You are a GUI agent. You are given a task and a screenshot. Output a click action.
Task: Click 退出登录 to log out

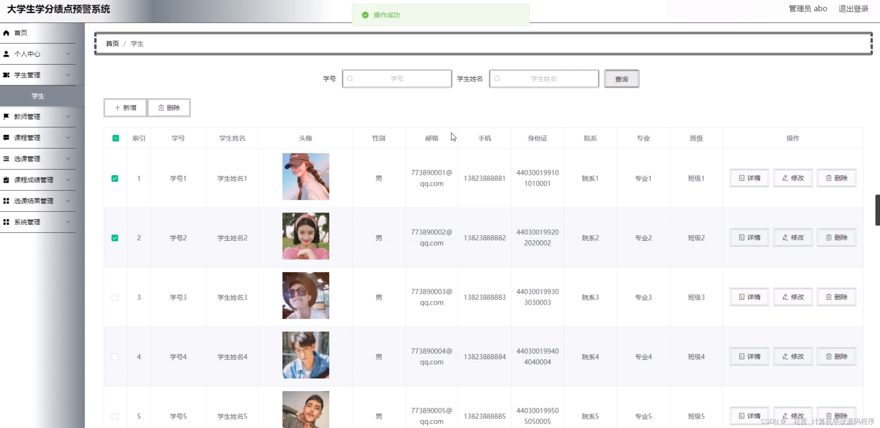(x=853, y=9)
